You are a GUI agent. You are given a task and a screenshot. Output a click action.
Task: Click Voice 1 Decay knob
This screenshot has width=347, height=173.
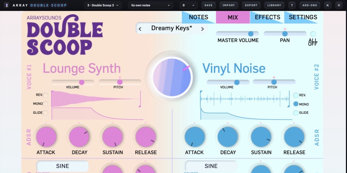point(79,137)
